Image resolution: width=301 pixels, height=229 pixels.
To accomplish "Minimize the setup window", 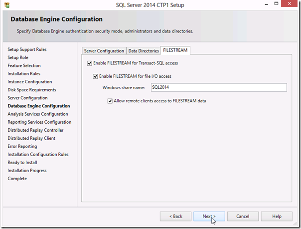I will pyautogui.click(x=267, y=4).
